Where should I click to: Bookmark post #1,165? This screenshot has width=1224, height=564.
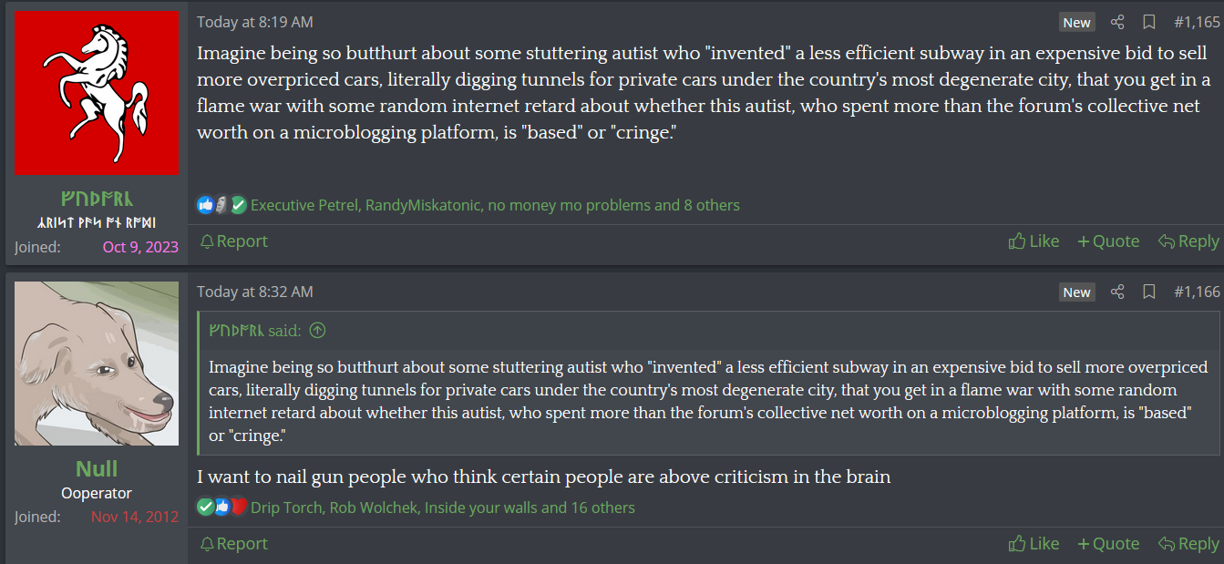tap(1149, 22)
